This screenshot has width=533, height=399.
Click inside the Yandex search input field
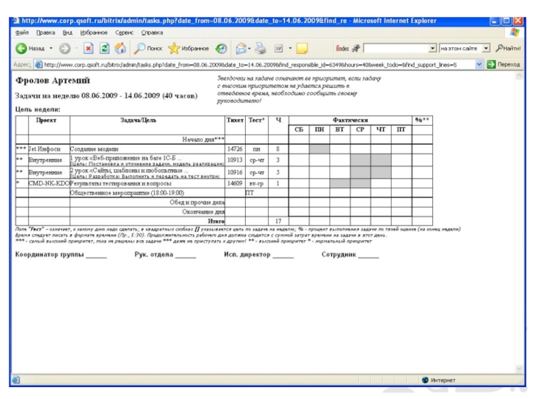(396, 49)
